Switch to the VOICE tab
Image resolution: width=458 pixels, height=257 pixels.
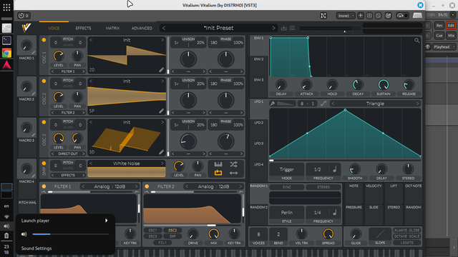pyautogui.click(x=54, y=29)
